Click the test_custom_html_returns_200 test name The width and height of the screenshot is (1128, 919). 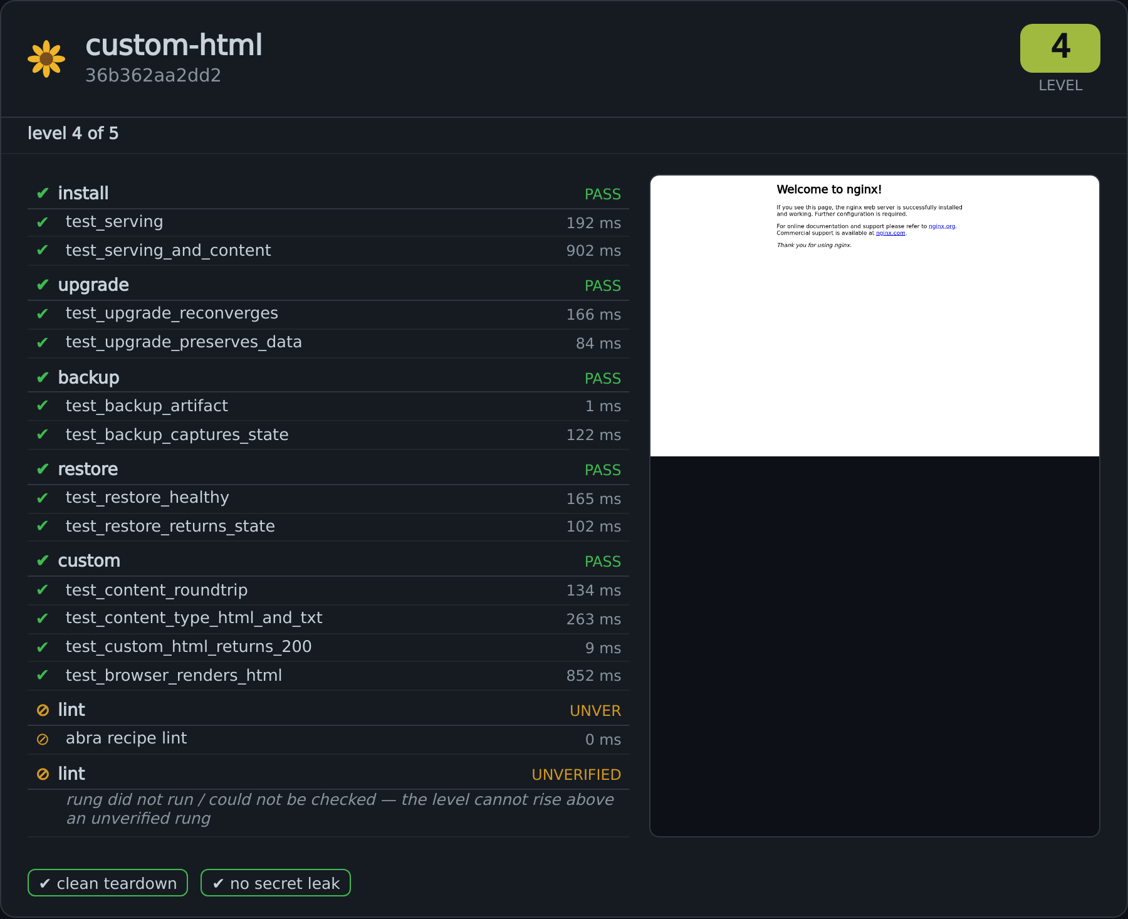[189, 647]
